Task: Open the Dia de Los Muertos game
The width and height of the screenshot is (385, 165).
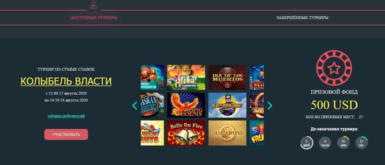Action: click(x=227, y=77)
